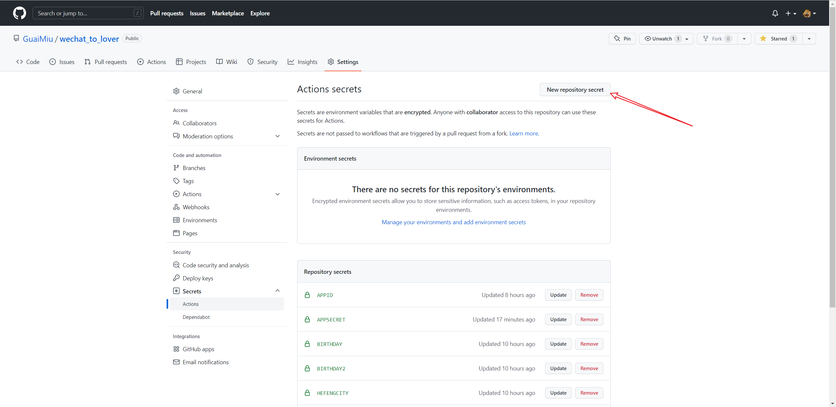Image resolution: width=836 pixels, height=407 pixels.
Task: Click the page vertical scrollbar
Action: pyautogui.click(x=832, y=157)
